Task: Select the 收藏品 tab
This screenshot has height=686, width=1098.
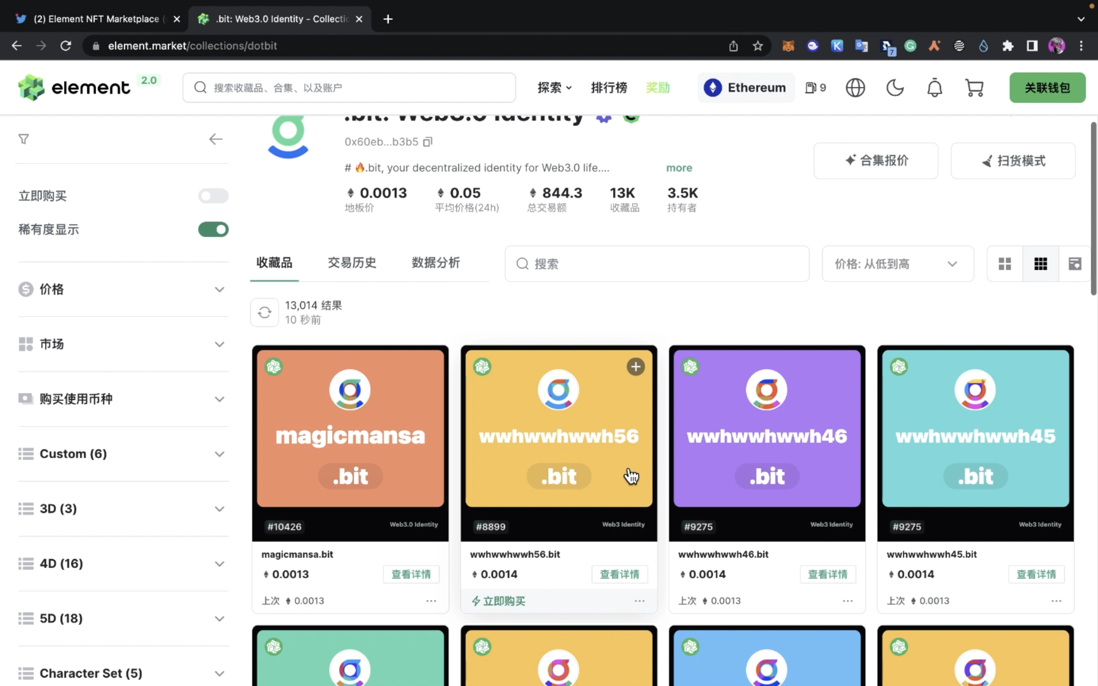Action: pyautogui.click(x=274, y=263)
